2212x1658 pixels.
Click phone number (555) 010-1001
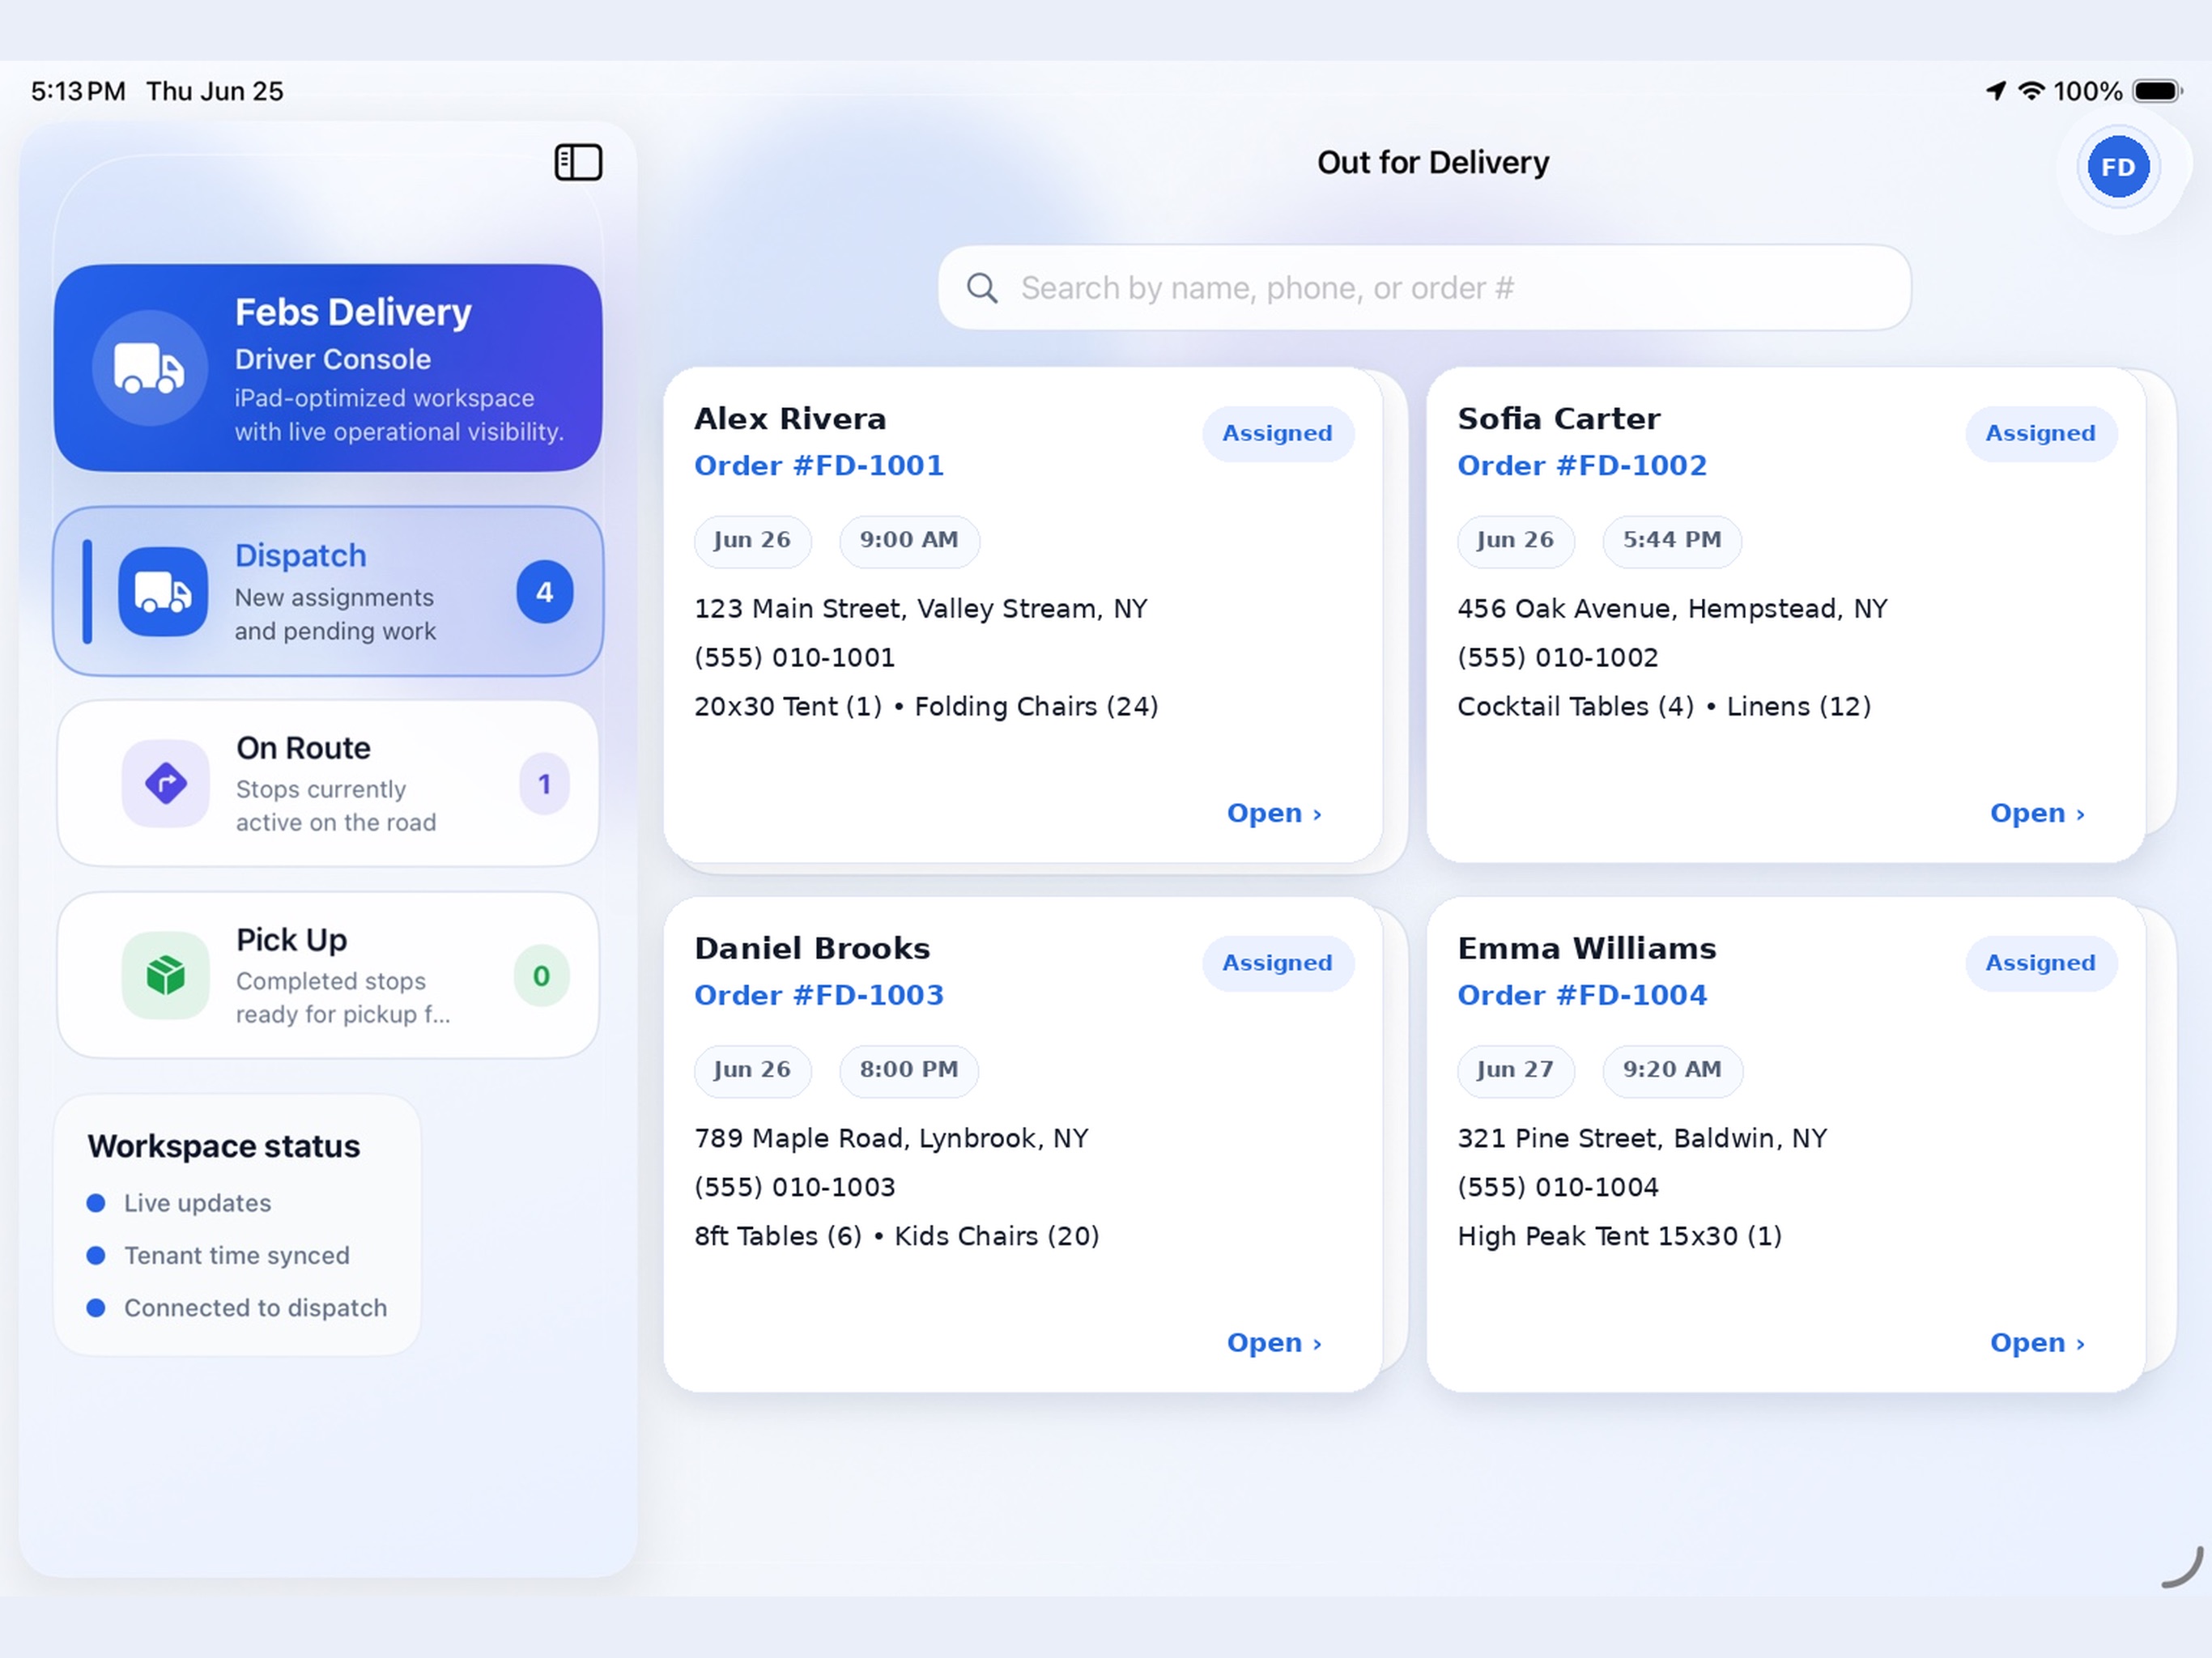click(x=794, y=657)
